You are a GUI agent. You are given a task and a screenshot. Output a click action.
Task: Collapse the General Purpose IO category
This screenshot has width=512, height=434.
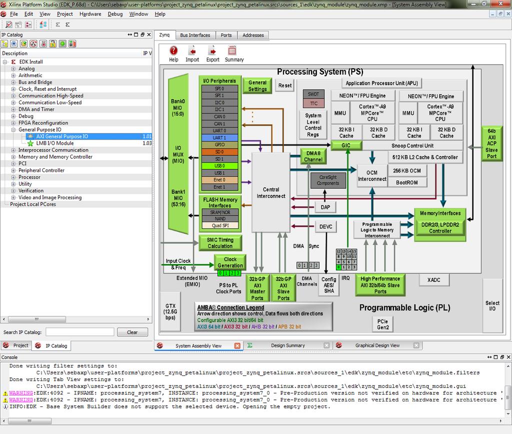13,130
